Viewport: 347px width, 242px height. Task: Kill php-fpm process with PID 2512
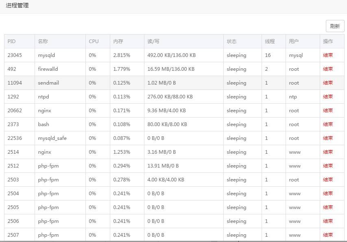[328, 166]
